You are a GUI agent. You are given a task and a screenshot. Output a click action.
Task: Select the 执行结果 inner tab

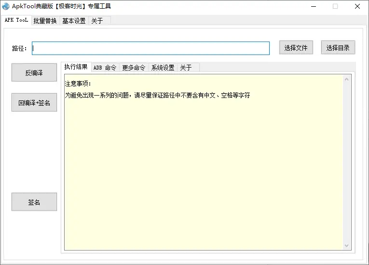pos(76,67)
